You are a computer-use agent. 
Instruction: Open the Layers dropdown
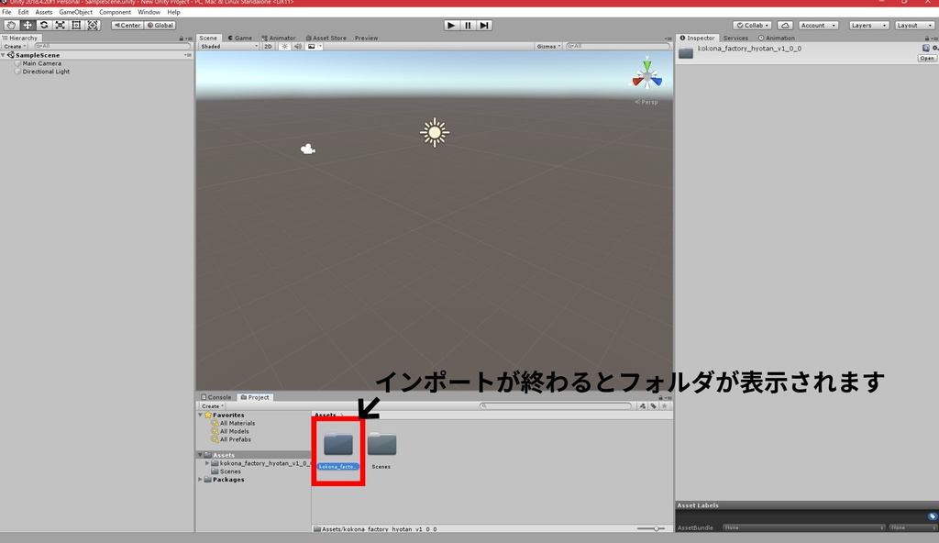867,25
